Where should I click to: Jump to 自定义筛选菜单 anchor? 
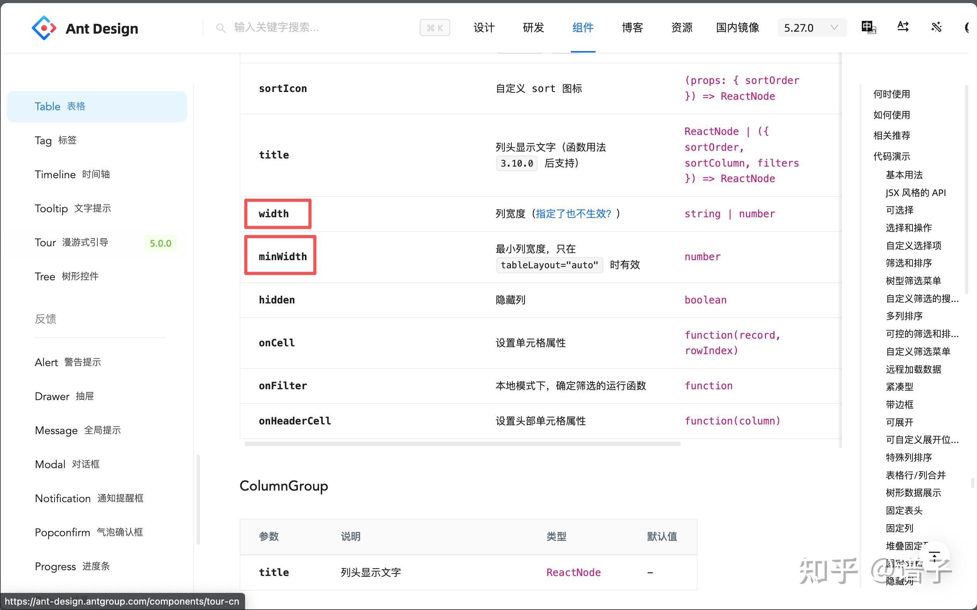click(x=918, y=351)
